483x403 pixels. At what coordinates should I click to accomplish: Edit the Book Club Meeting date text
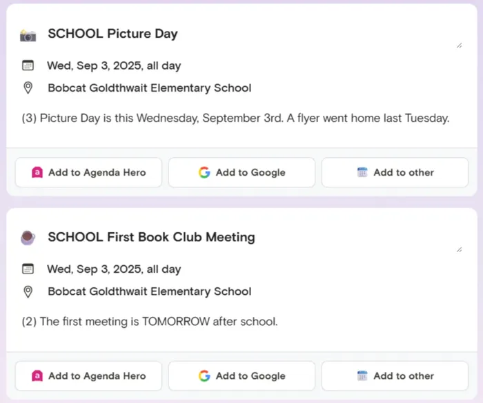(x=114, y=269)
